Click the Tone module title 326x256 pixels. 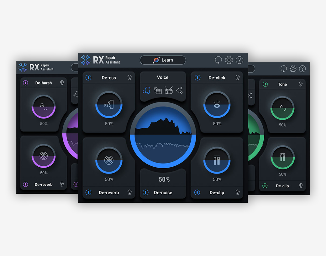282,84
